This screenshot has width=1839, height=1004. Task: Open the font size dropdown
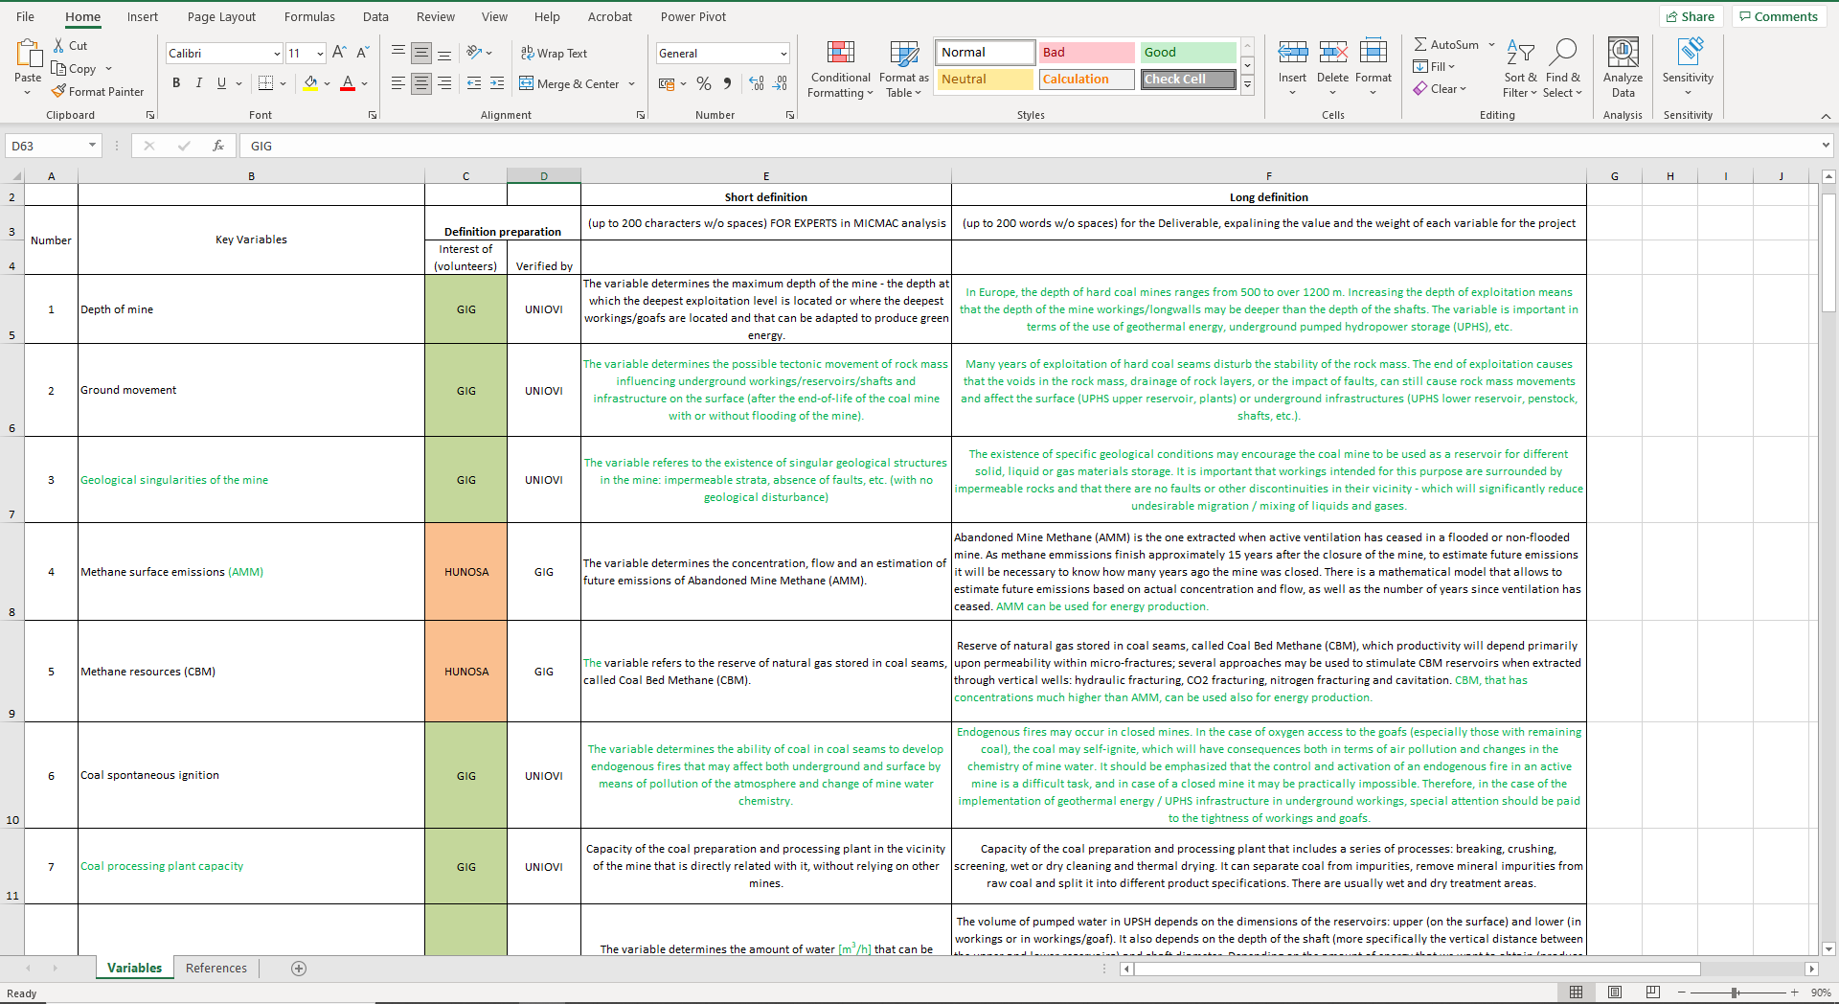coord(320,54)
